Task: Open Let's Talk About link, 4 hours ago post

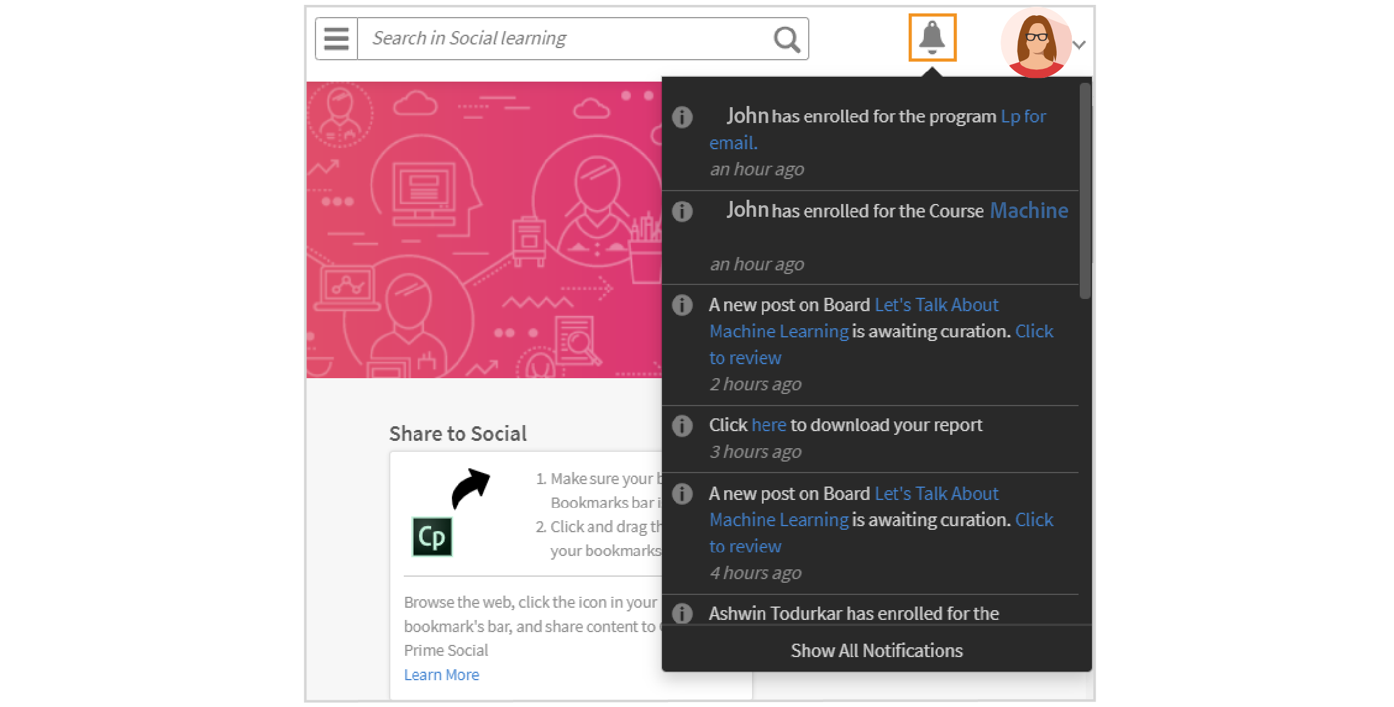Action: [936, 493]
